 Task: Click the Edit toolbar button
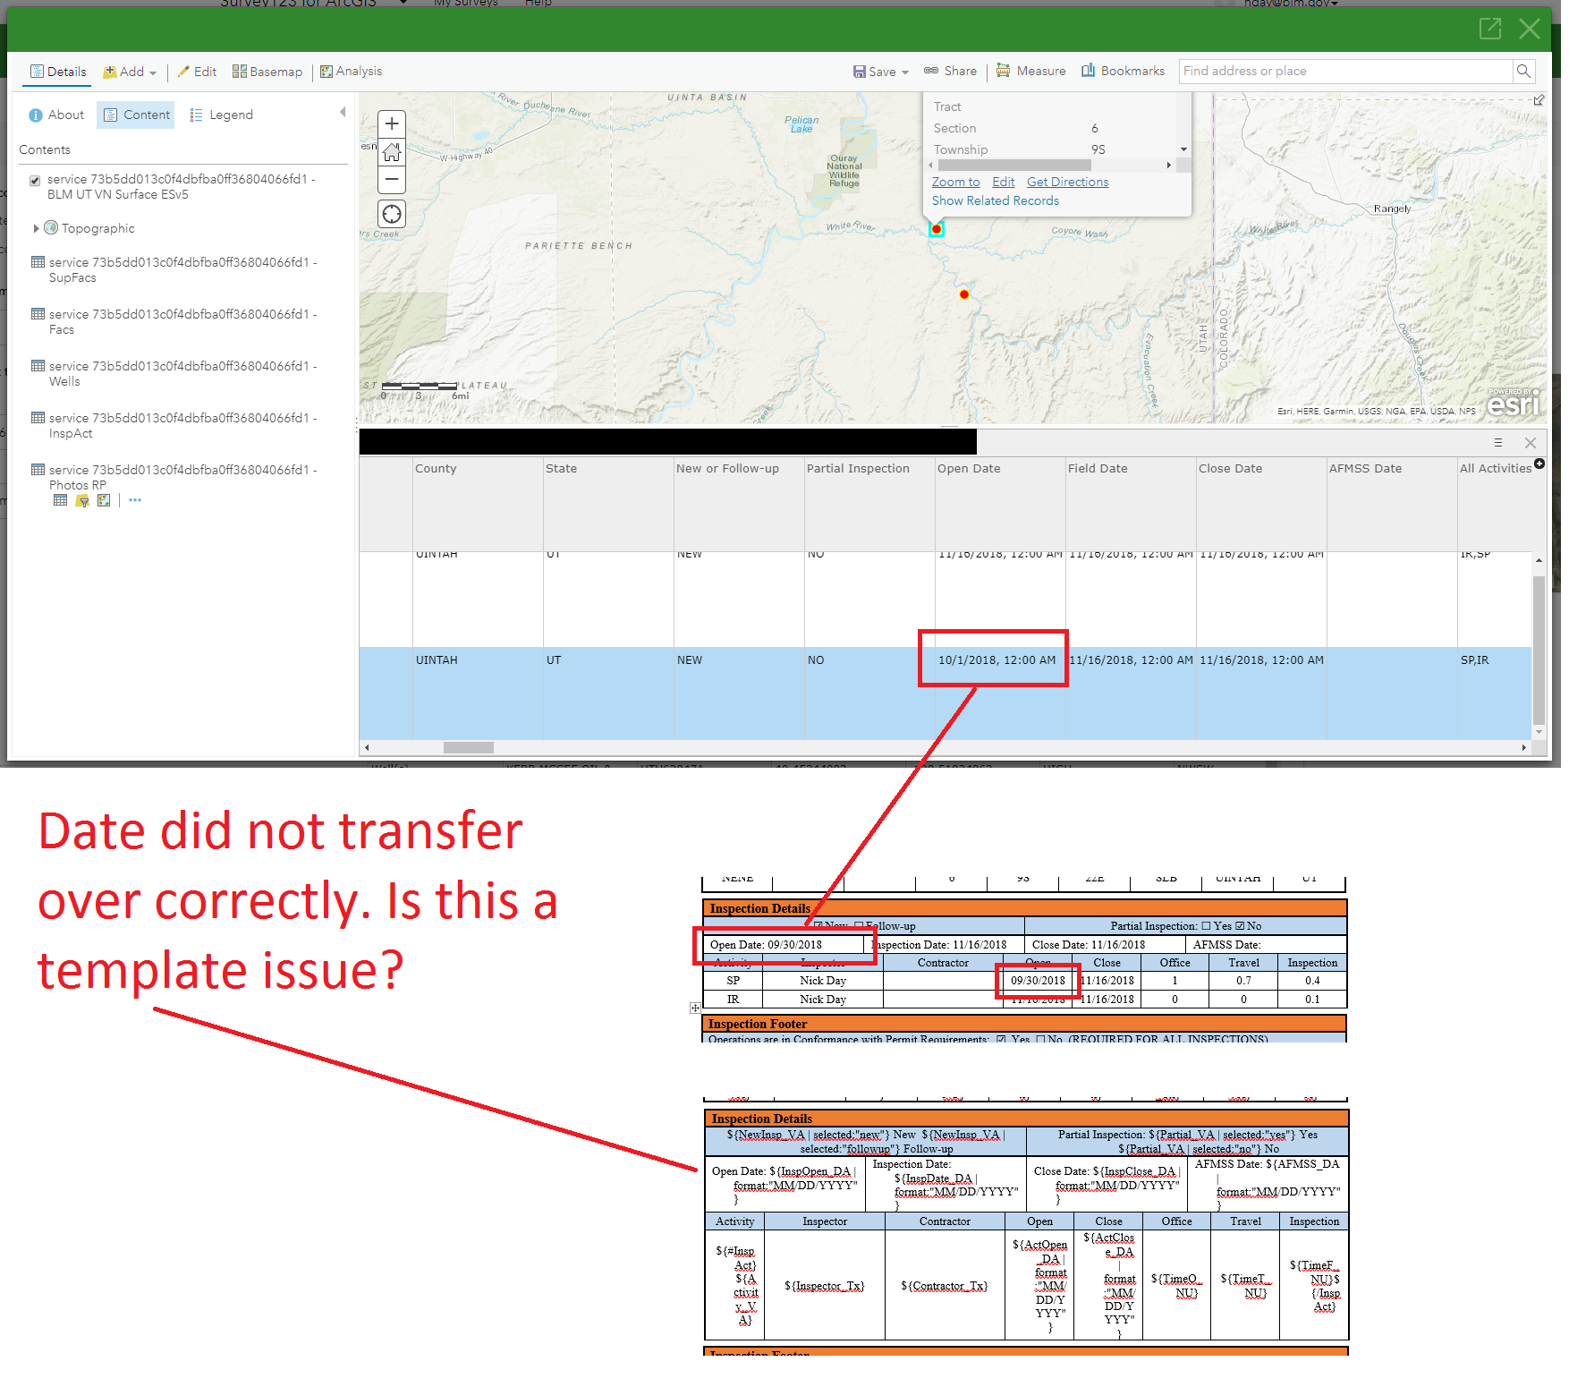(197, 72)
